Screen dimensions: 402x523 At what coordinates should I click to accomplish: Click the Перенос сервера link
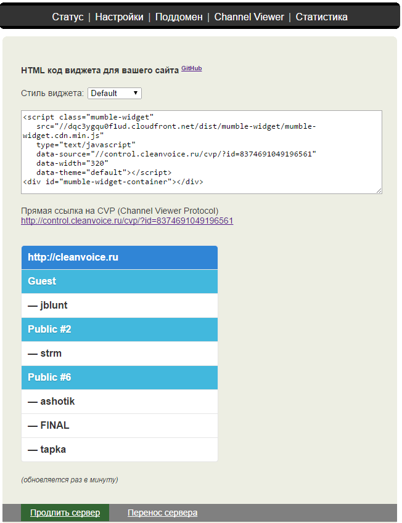coord(162,513)
